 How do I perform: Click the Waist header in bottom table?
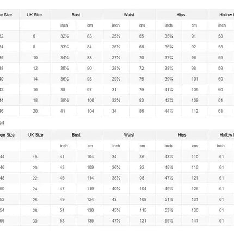[x=129, y=135]
